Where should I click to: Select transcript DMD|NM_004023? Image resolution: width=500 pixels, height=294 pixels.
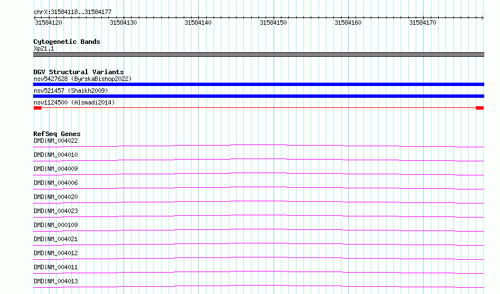pyautogui.click(x=56, y=211)
